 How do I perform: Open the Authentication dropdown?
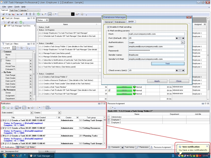pyautogui.click(x=183, y=42)
